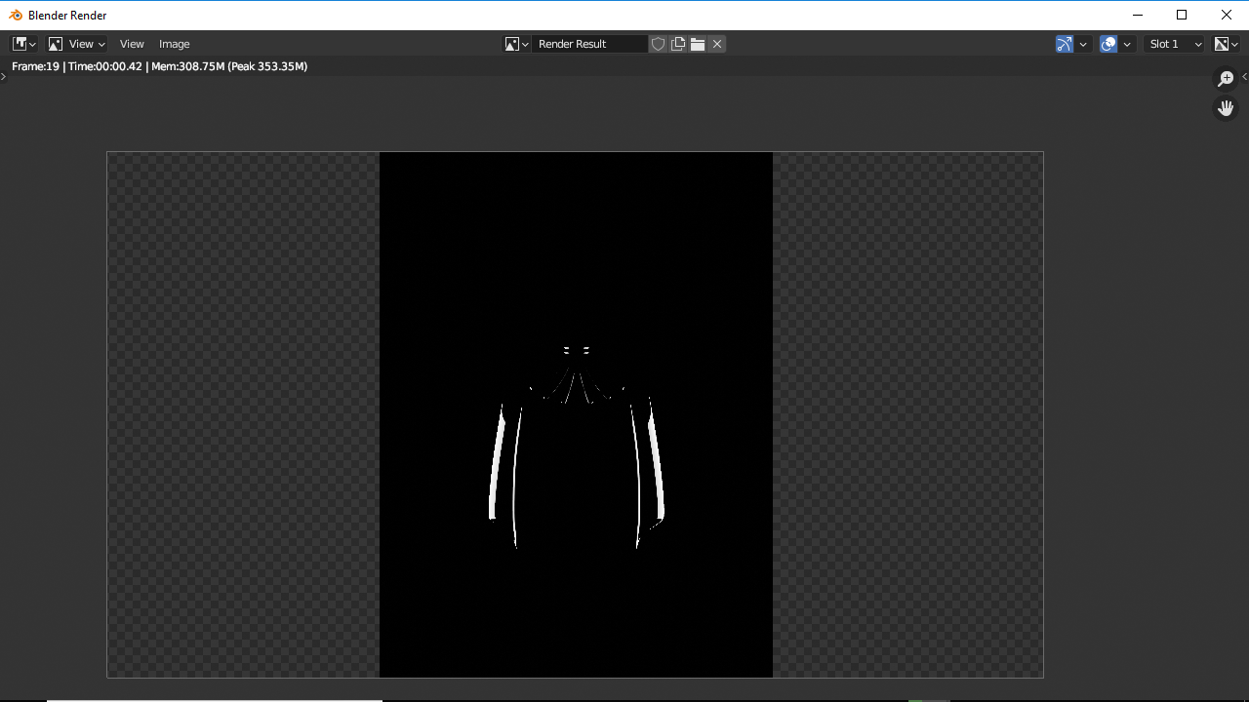Browse linked images dropdown icon

517,44
